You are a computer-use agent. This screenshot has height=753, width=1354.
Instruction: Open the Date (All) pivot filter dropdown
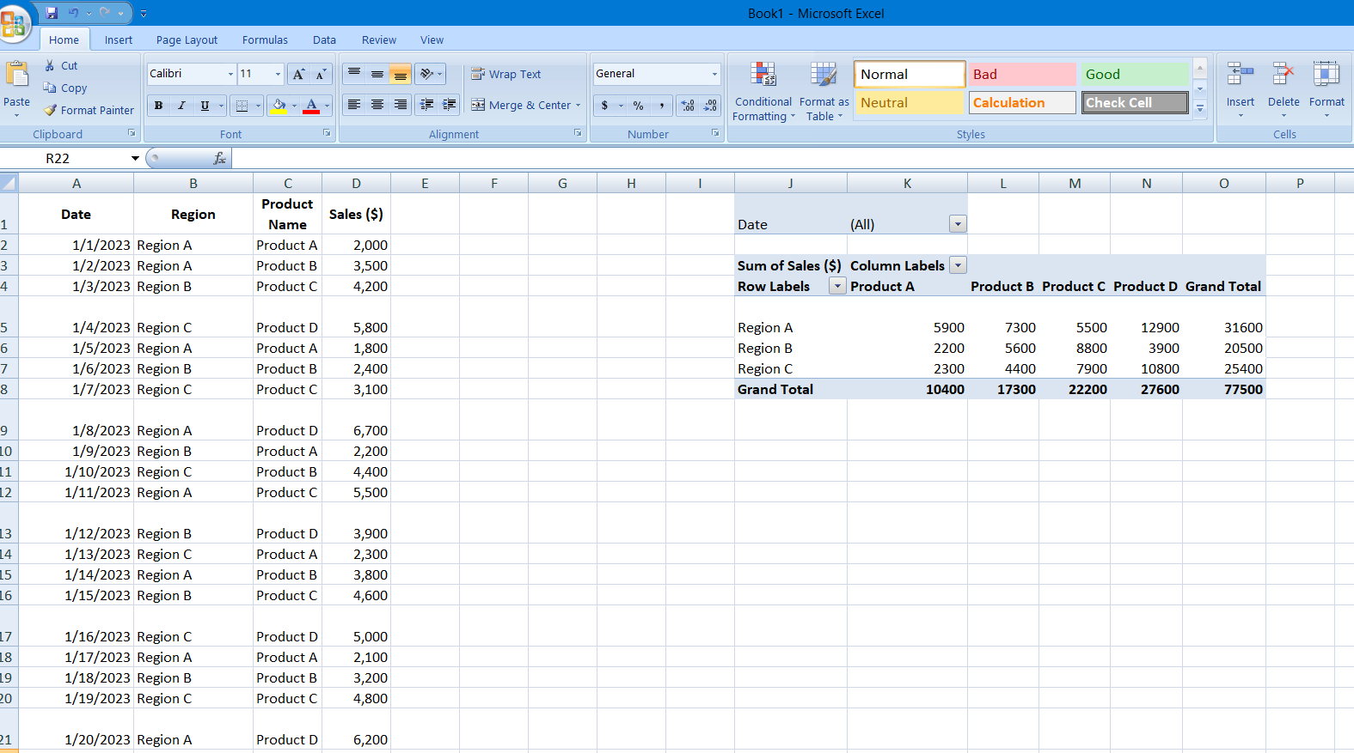958,224
